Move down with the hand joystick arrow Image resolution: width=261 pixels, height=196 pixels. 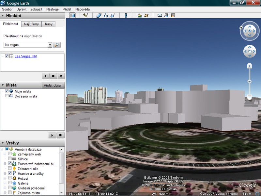(250, 56)
